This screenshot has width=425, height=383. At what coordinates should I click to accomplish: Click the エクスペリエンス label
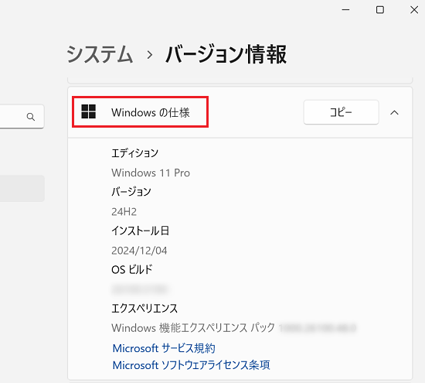144,309
